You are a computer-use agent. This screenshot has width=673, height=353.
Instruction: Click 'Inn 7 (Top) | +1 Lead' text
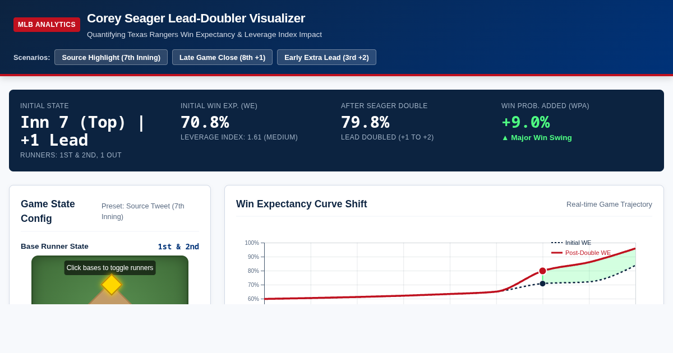coord(82,131)
